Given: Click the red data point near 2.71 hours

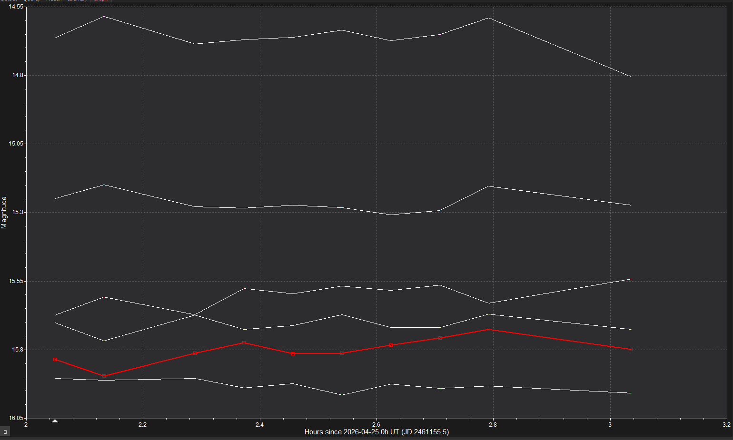Looking at the screenshot, I should point(440,338).
